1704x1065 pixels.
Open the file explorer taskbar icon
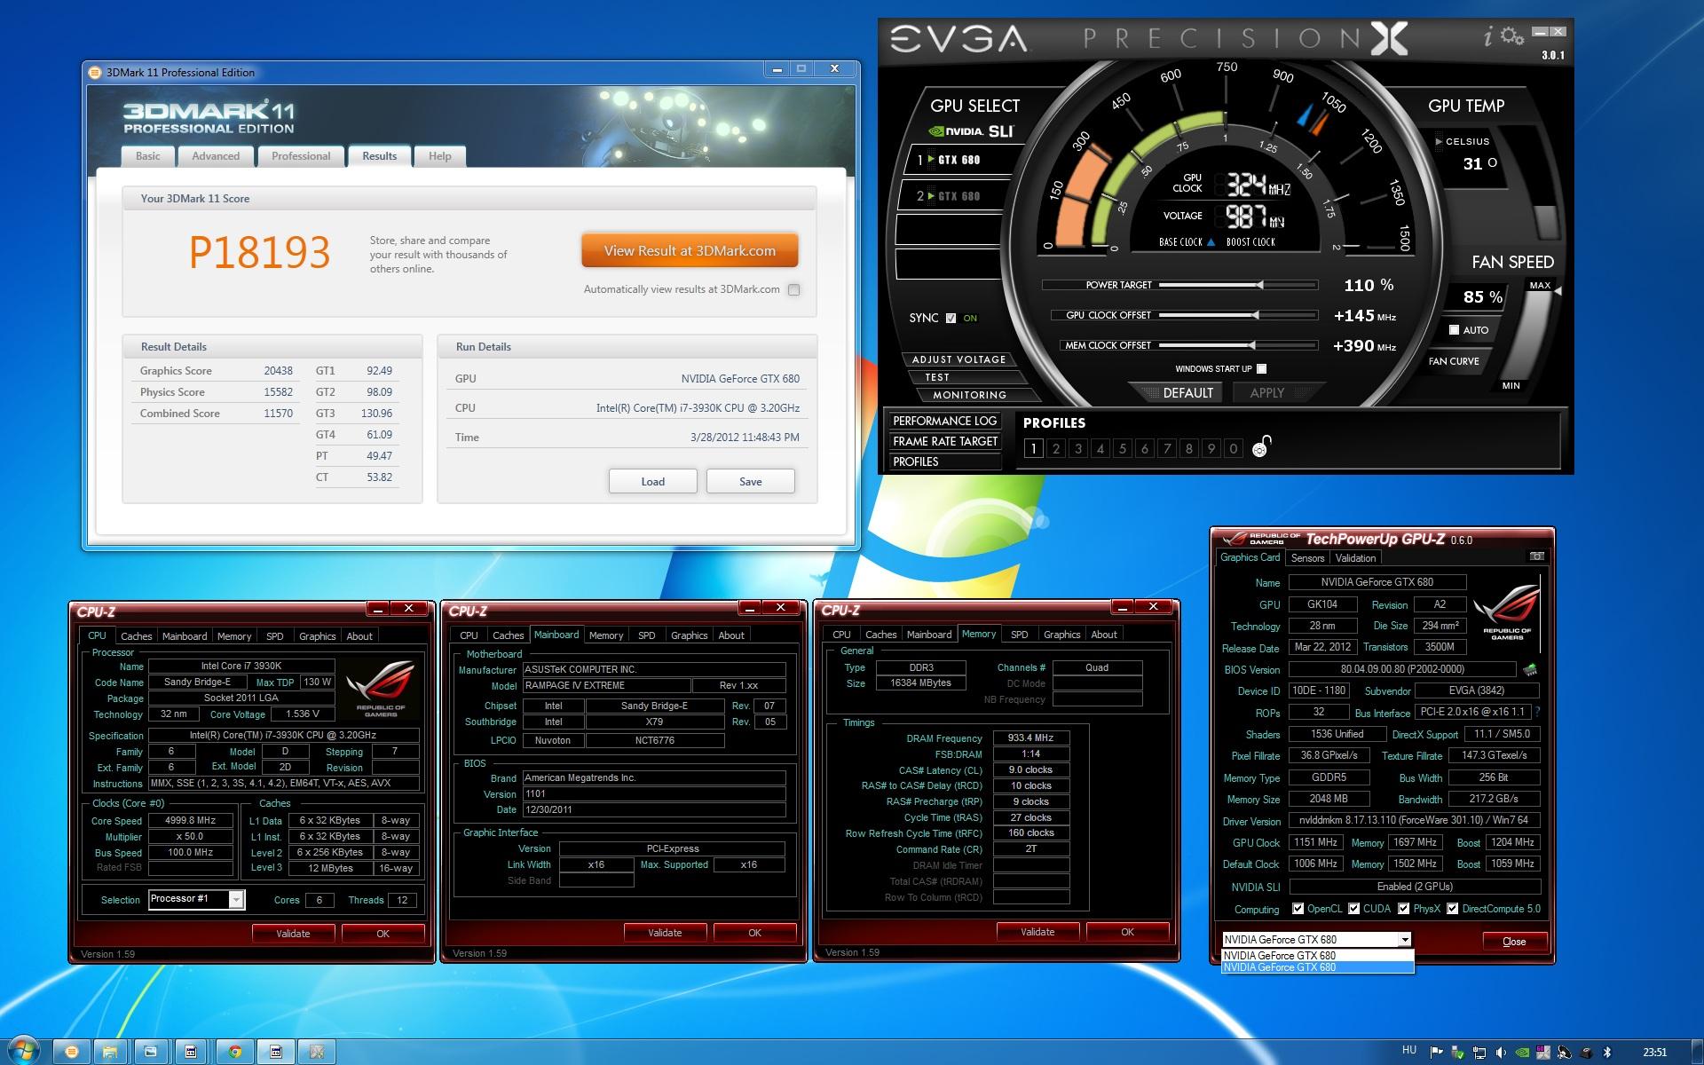(x=109, y=1052)
